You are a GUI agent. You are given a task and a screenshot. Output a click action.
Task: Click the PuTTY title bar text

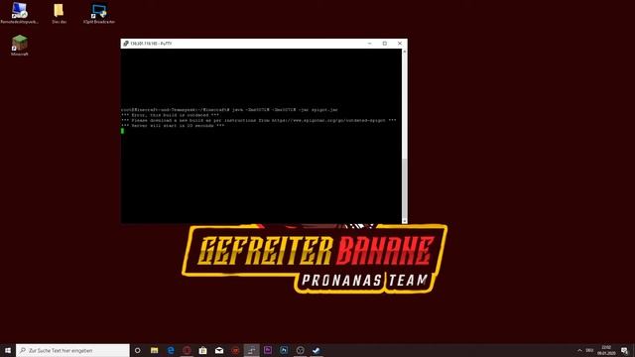pyautogui.click(x=151, y=44)
